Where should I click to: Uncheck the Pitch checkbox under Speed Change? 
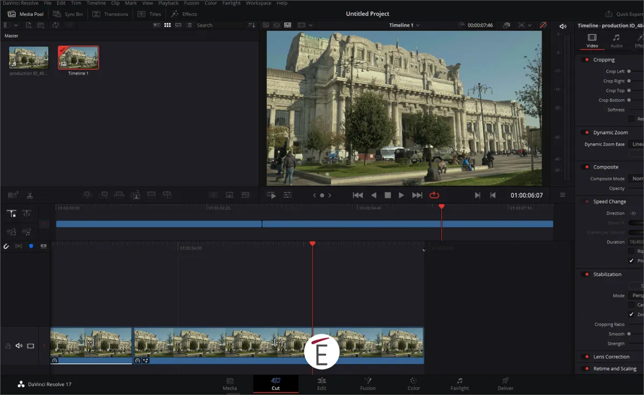632,261
